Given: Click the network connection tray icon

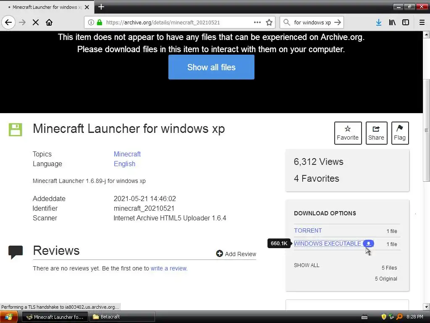Looking at the screenshot, I should (x=392, y=317).
